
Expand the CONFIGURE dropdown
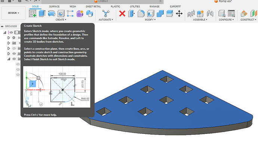(226, 20)
